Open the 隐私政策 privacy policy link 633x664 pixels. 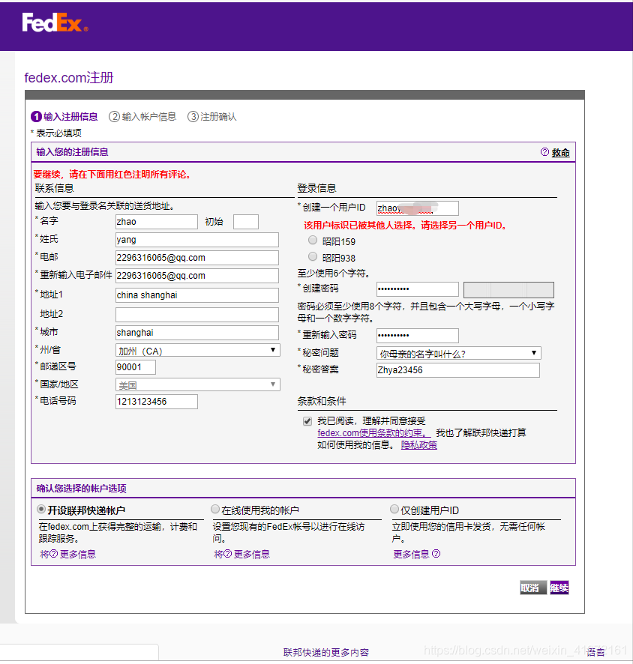pyautogui.click(x=419, y=444)
